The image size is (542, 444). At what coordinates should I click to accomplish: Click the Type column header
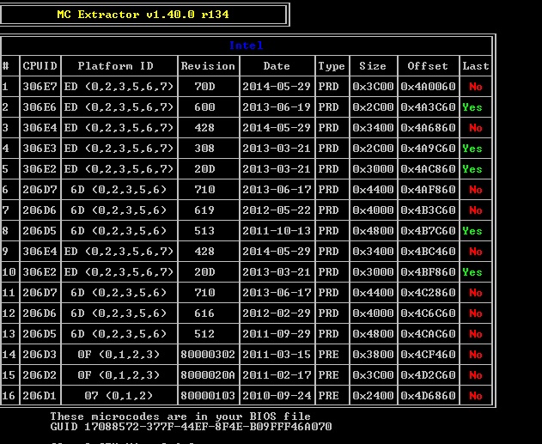pos(332,66)
